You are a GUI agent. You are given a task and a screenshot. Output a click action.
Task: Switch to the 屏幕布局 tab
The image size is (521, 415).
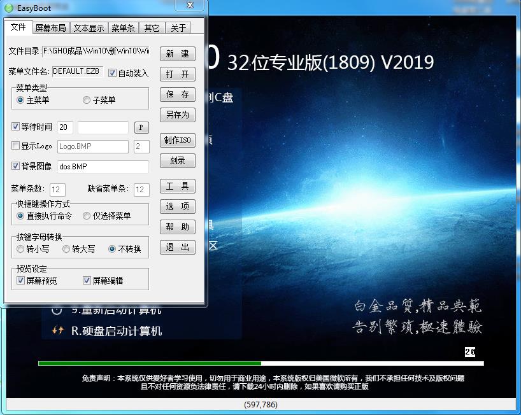pyautogui.click(x=50, y=28)
